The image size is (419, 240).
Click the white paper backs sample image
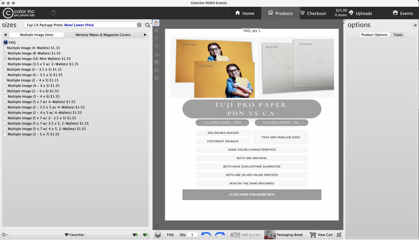pyautogui.click(x=295, y=67)
